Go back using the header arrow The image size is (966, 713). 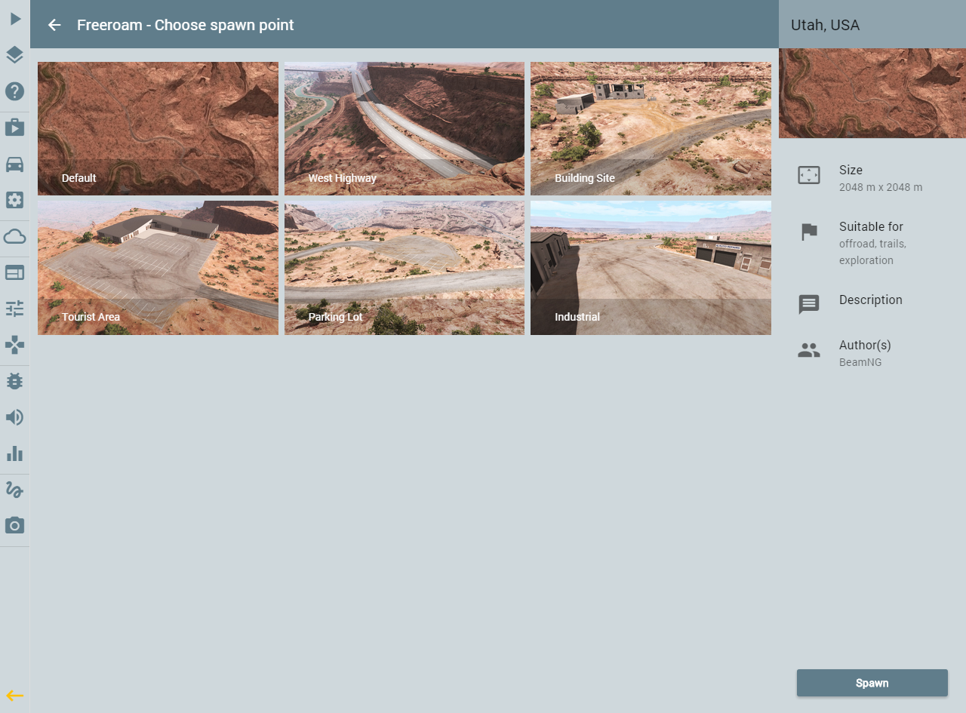pos(54,25)
